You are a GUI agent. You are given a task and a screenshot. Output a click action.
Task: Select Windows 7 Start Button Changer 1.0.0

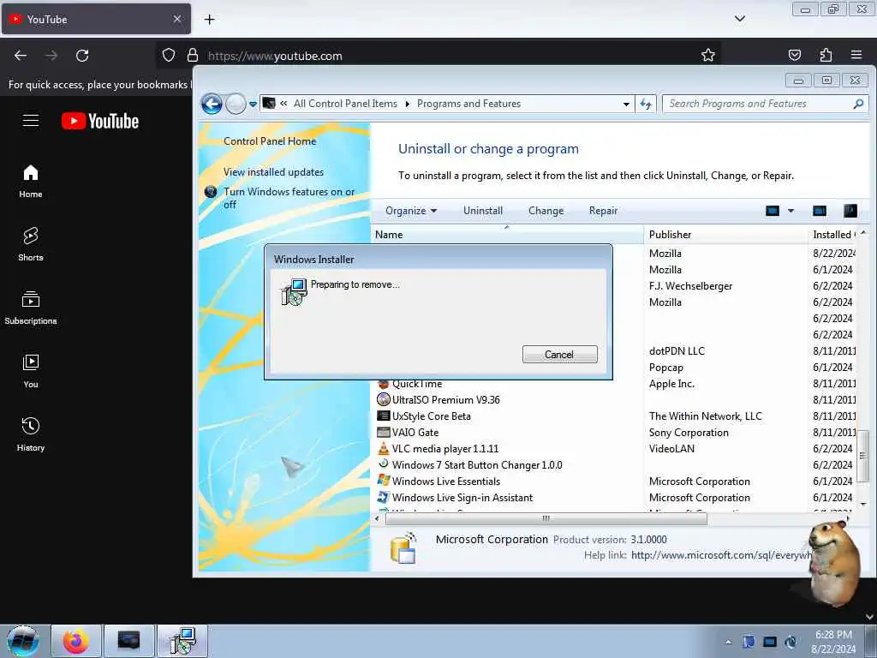point(615,464)
